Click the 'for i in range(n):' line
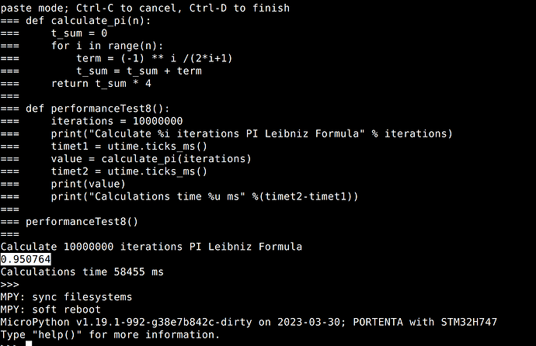The height and width of the screenshot is (346, 536). pos(107,46)
